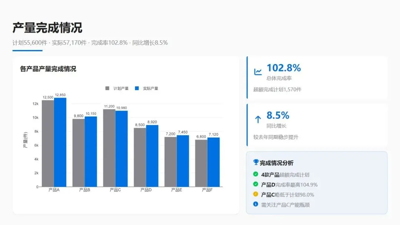The image size is (400, 225).
Task: Select the gray planned bar for 产品B
Action: (x=79, y=153)
